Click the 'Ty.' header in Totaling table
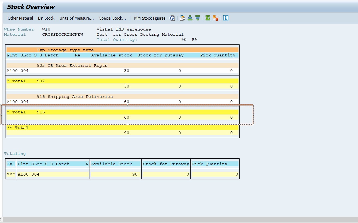358x223 pixels. click(11, 164)
